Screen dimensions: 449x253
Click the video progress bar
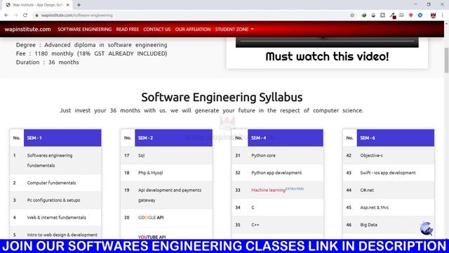coord(327,41)
